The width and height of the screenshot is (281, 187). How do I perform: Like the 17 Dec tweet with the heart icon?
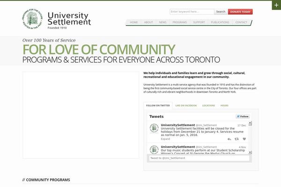tap(244, 139)
